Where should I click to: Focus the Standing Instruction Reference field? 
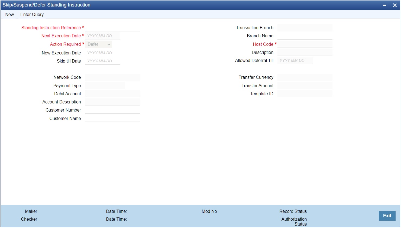tap(112, 28)
